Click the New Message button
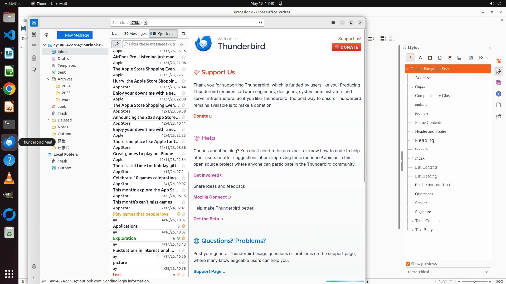The height and width of the screenshot is (284, 506). pos(75,35)
